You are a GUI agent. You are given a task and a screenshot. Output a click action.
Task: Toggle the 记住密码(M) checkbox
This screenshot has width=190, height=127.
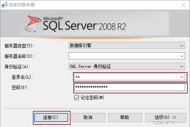pyautogui.click(x=77, y=98)
